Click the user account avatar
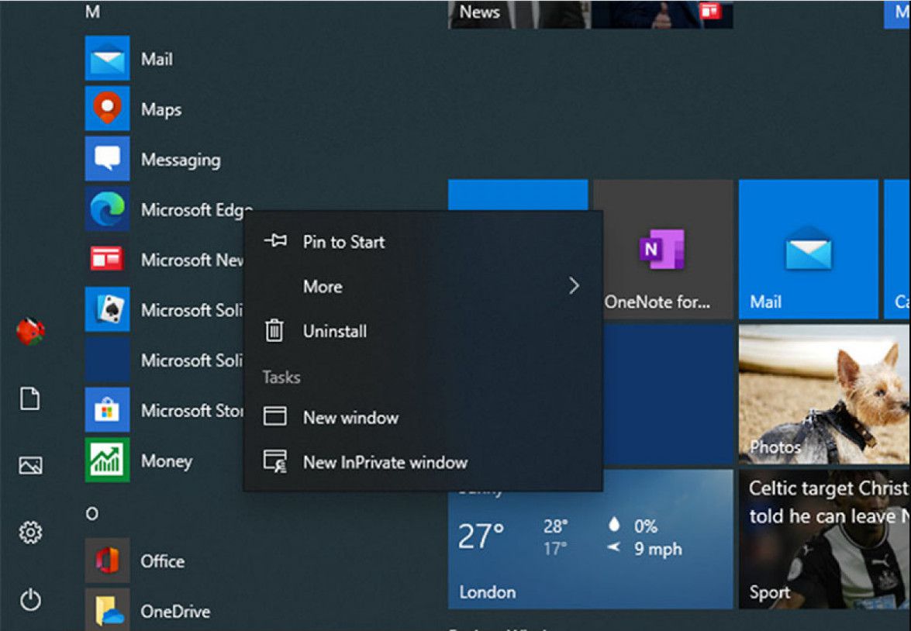911x631 pixels. point(30,332)
